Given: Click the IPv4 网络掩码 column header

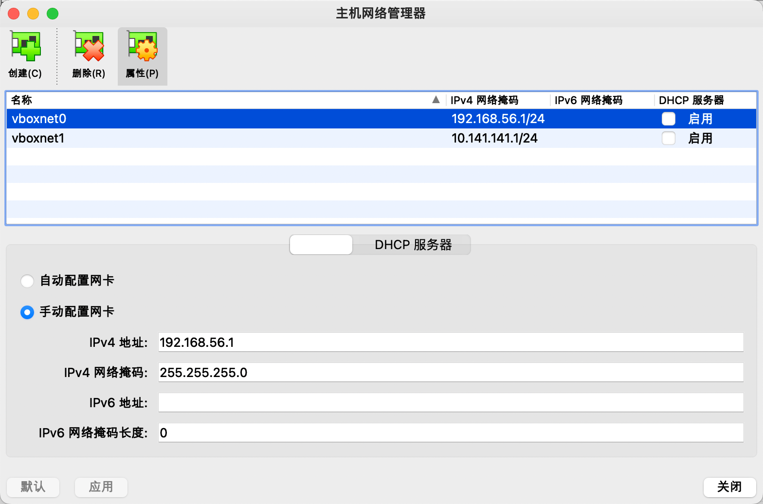Looking at the screenshot, I should point(498,100).
